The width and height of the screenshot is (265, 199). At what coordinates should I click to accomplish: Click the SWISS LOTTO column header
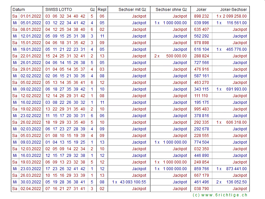[58, 10]
